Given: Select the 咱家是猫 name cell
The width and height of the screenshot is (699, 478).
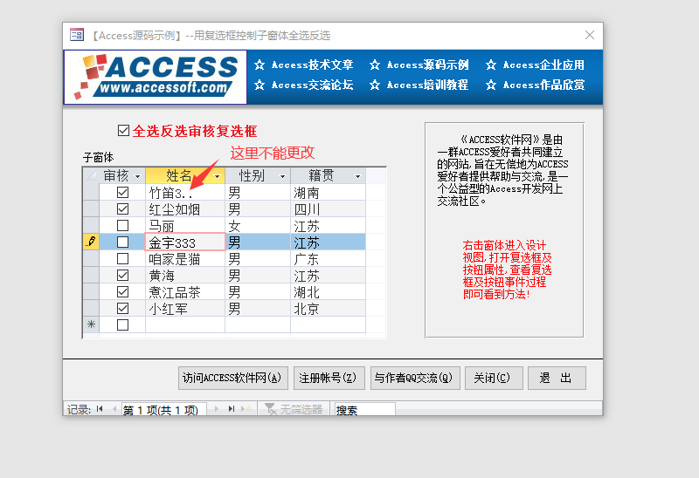Looking at the screenshot, I should 185,258.
